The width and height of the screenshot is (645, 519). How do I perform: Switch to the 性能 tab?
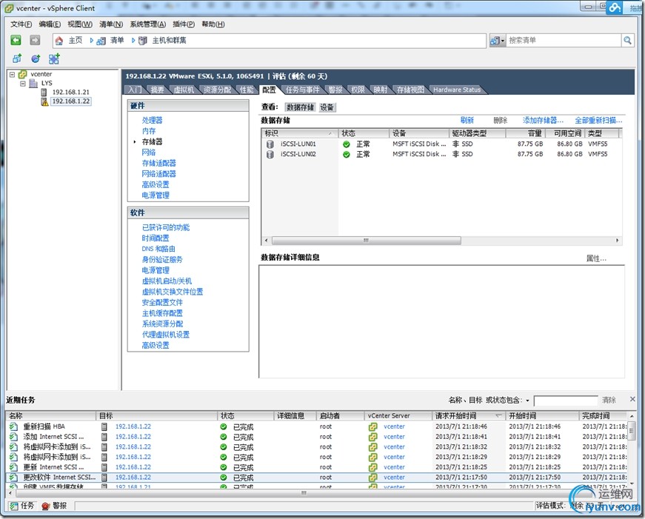click(247, 90)
